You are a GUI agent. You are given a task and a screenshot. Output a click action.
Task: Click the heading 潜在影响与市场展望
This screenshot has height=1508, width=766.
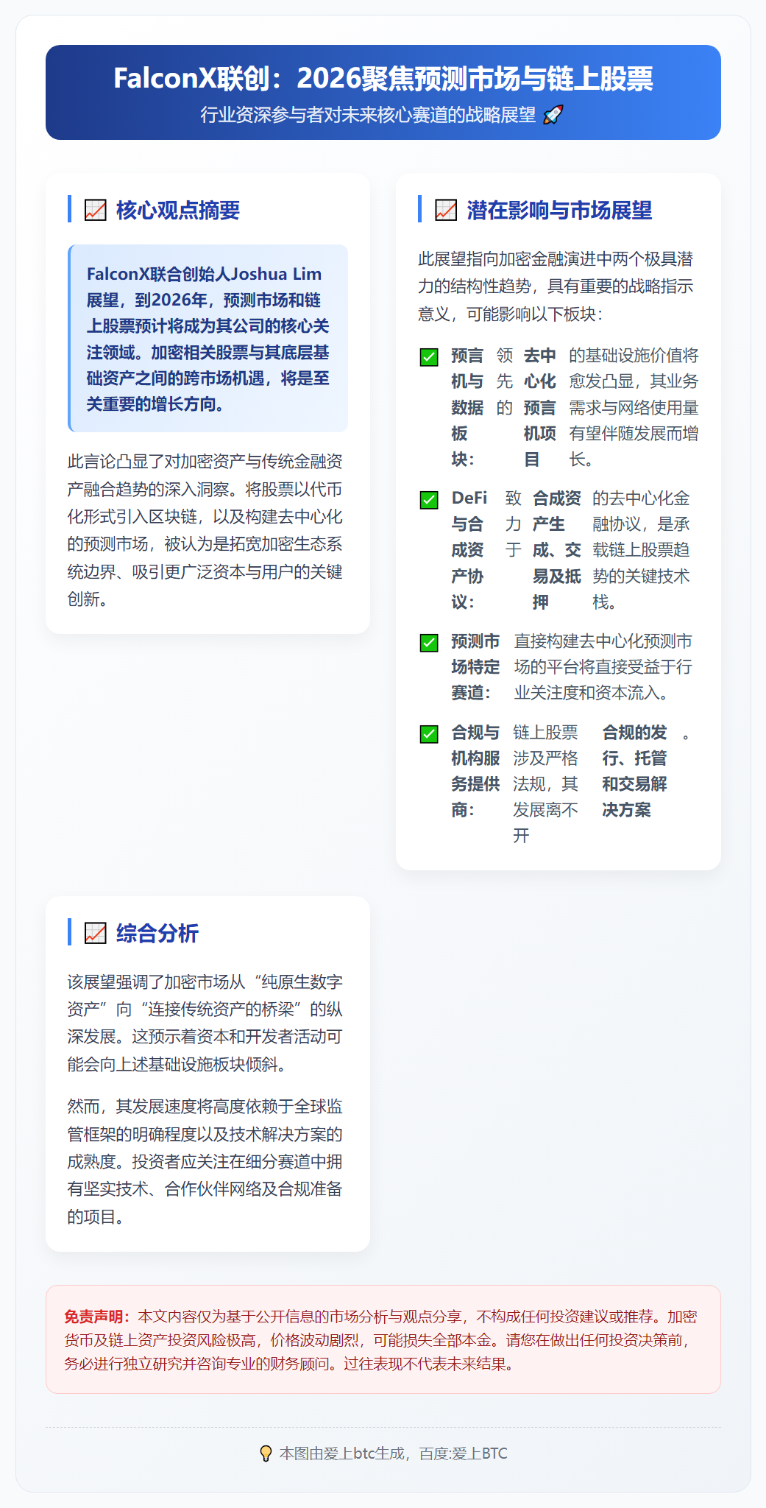559,211
